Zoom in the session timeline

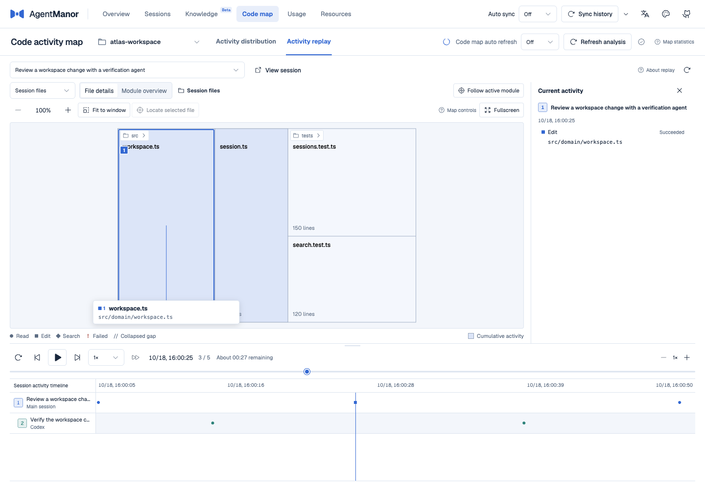[x=687, y=357]
